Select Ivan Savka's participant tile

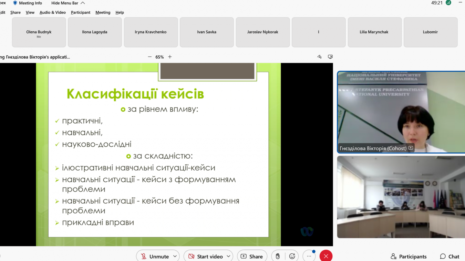(x=207, y=32)
